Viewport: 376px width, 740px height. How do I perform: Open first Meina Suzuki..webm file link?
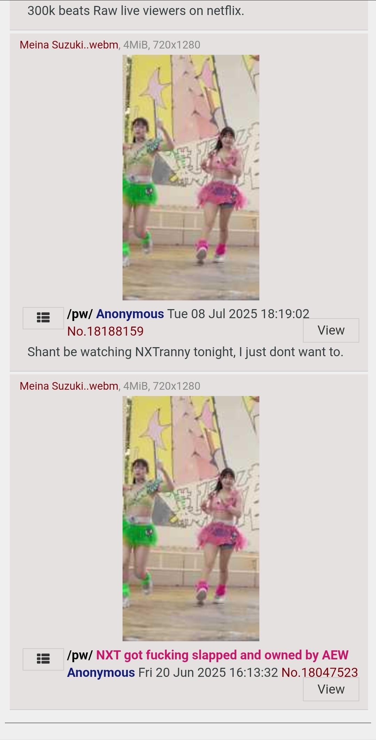[x=69, y=45]
